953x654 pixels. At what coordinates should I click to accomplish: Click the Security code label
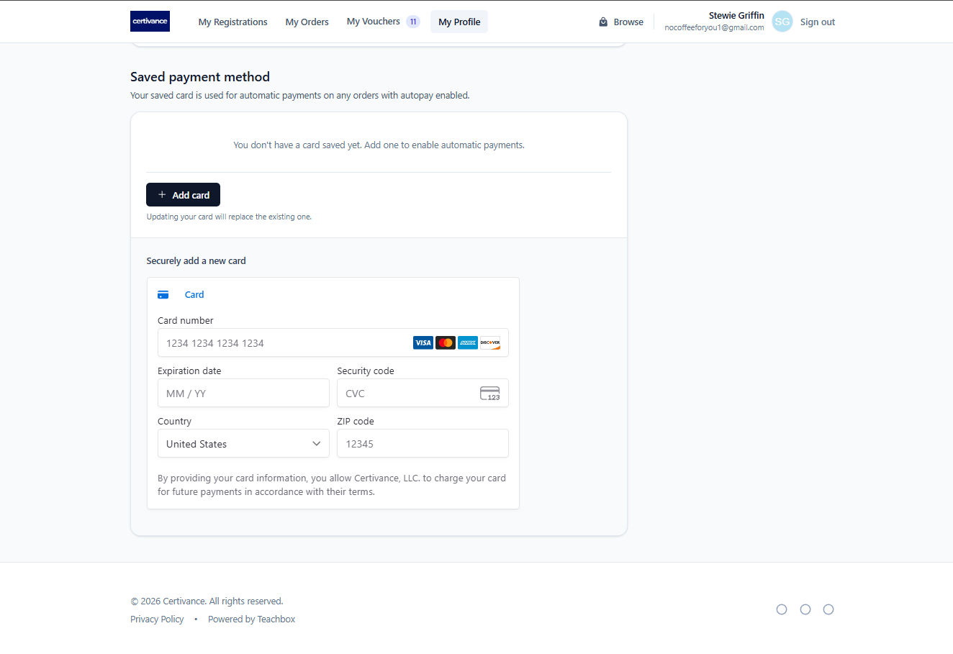366,371
